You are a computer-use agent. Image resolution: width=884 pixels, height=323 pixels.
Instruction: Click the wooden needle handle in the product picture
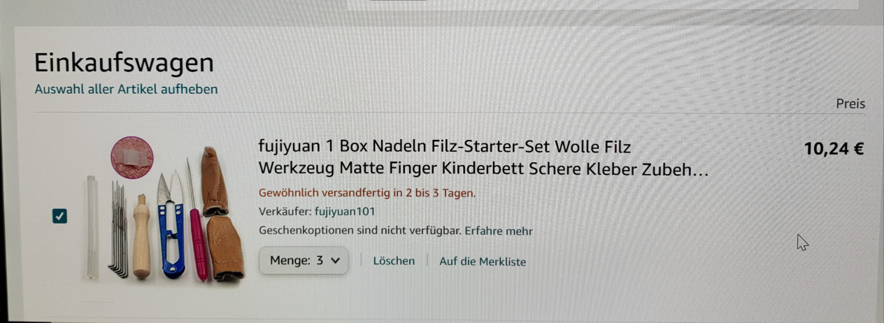(142, 236)
